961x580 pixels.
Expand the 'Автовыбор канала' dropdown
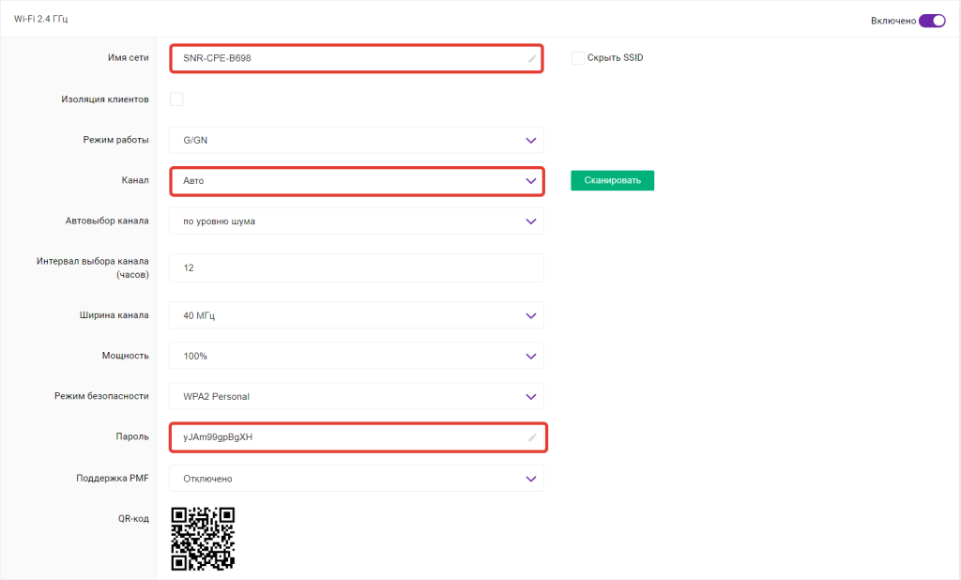point(356,221)
